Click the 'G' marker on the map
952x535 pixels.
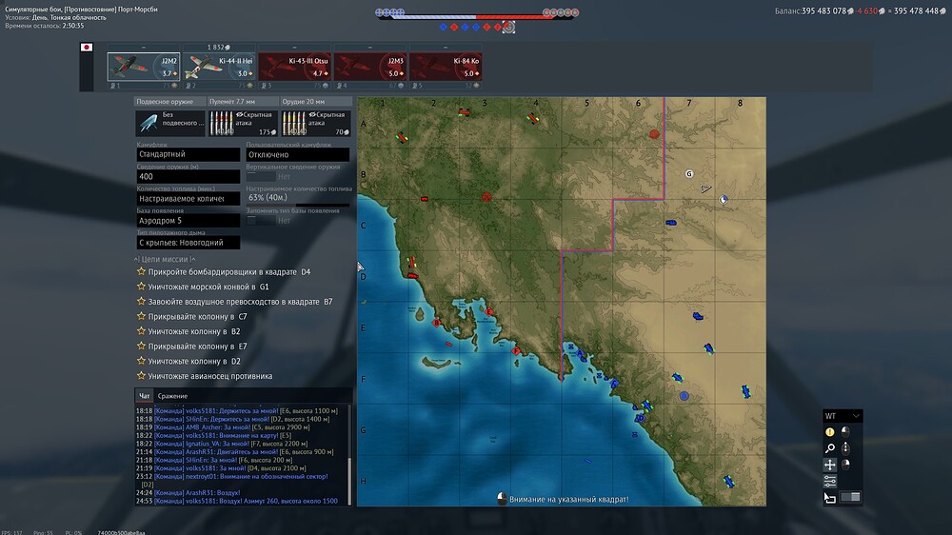pos(689,173)
